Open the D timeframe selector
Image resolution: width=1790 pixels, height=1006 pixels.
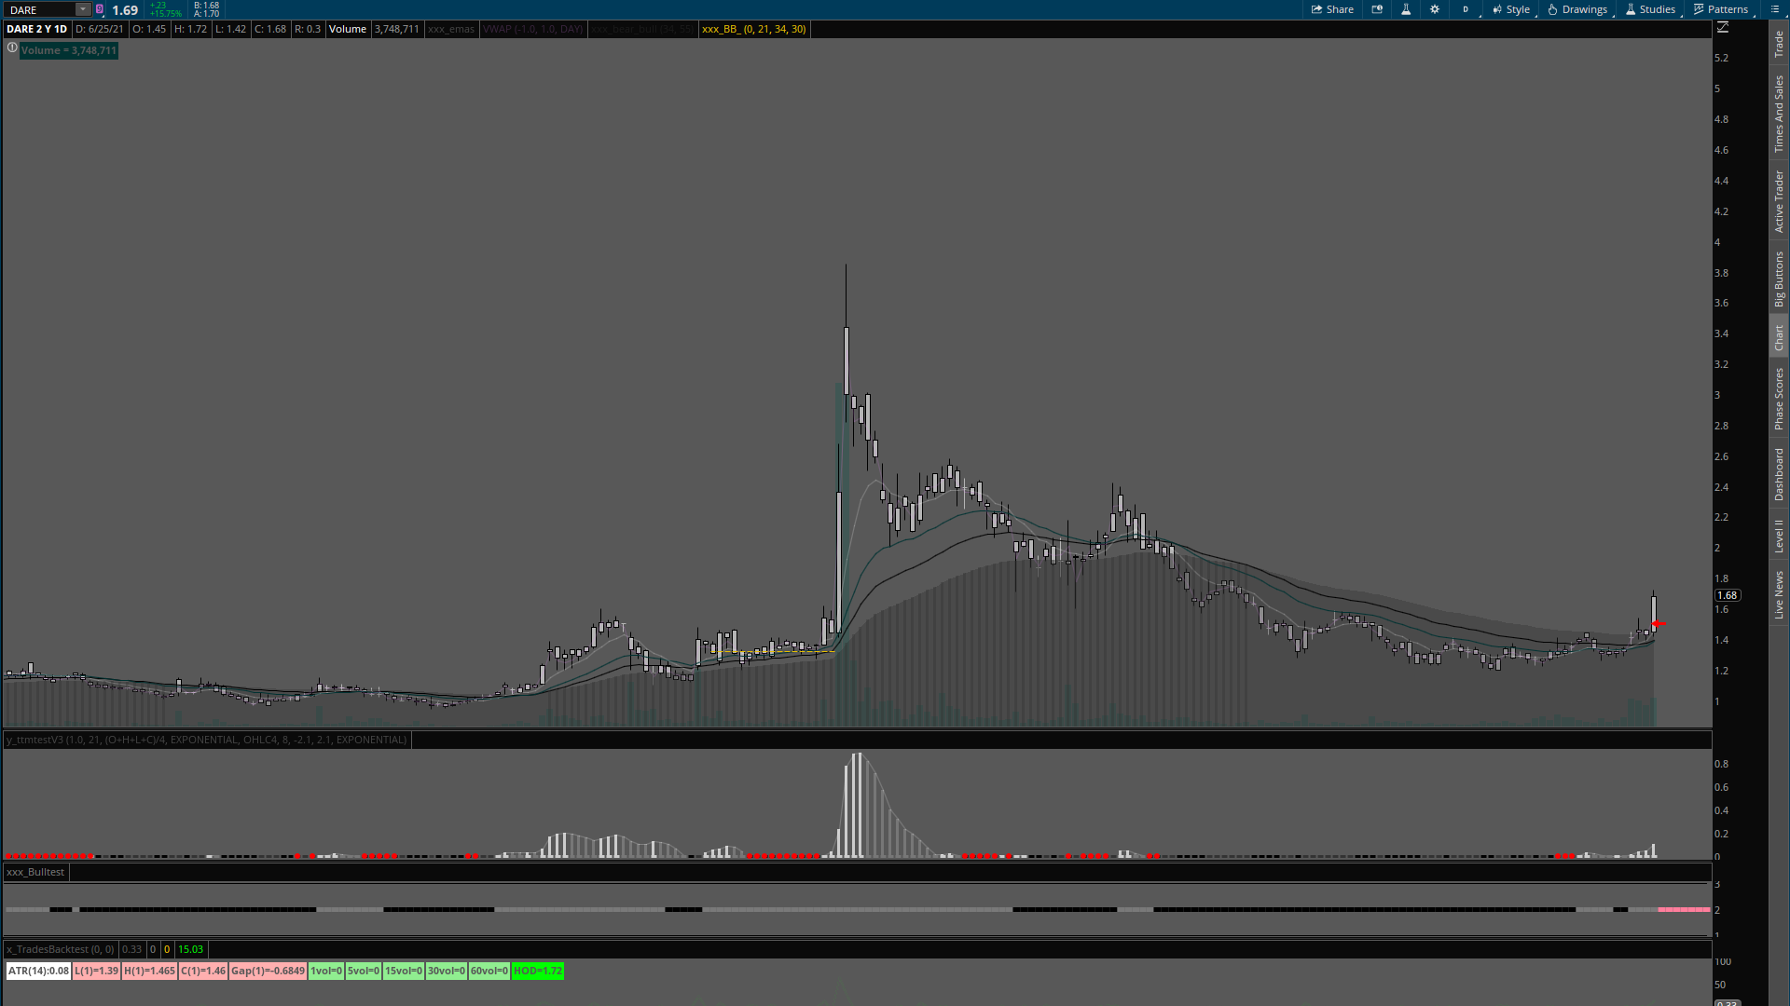click(x=1466, y=9)
